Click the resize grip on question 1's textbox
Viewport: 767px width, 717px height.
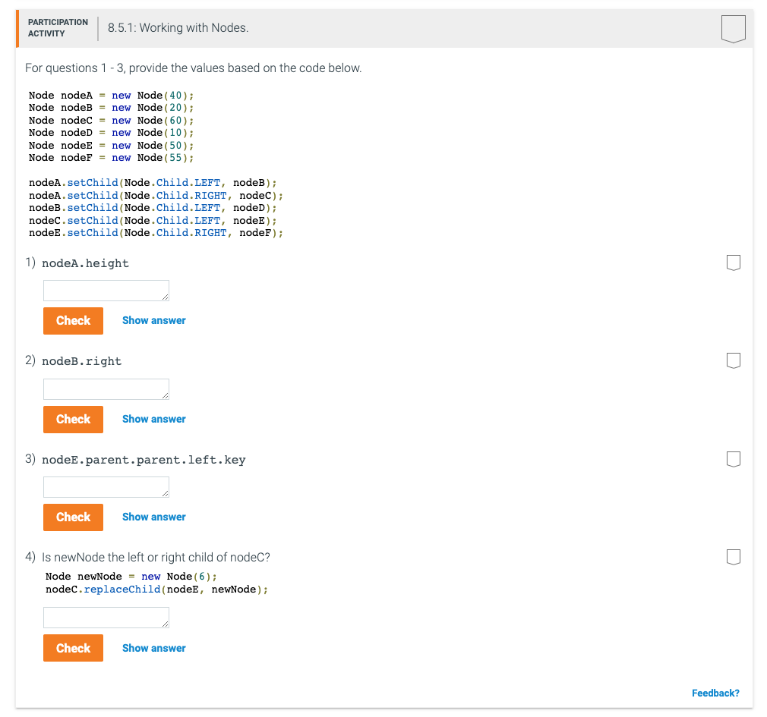click(166, 297)
